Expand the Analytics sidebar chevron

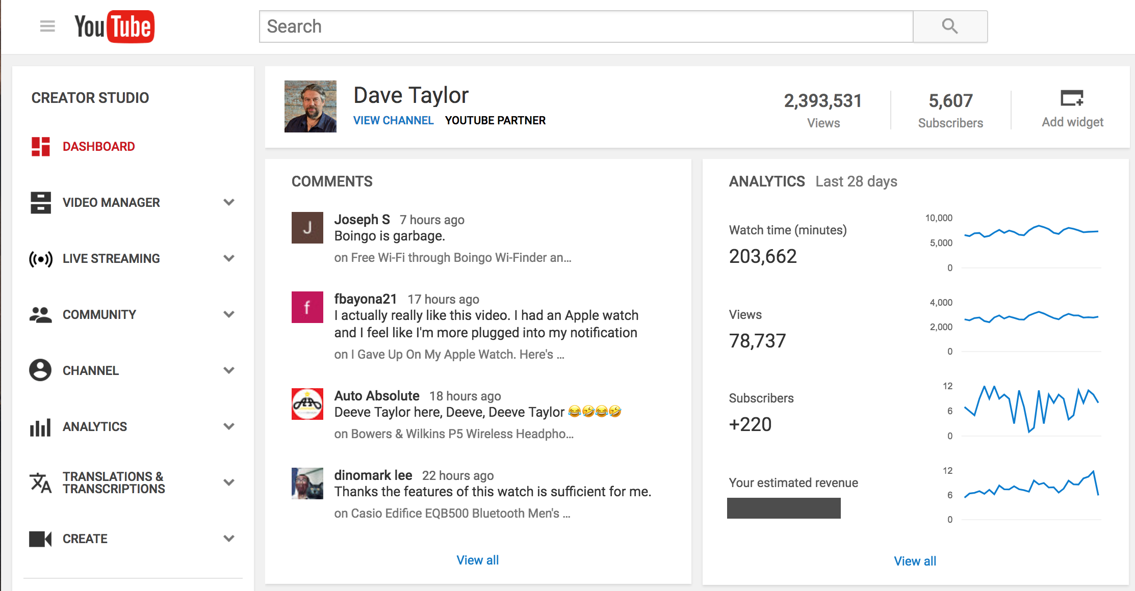229,426
